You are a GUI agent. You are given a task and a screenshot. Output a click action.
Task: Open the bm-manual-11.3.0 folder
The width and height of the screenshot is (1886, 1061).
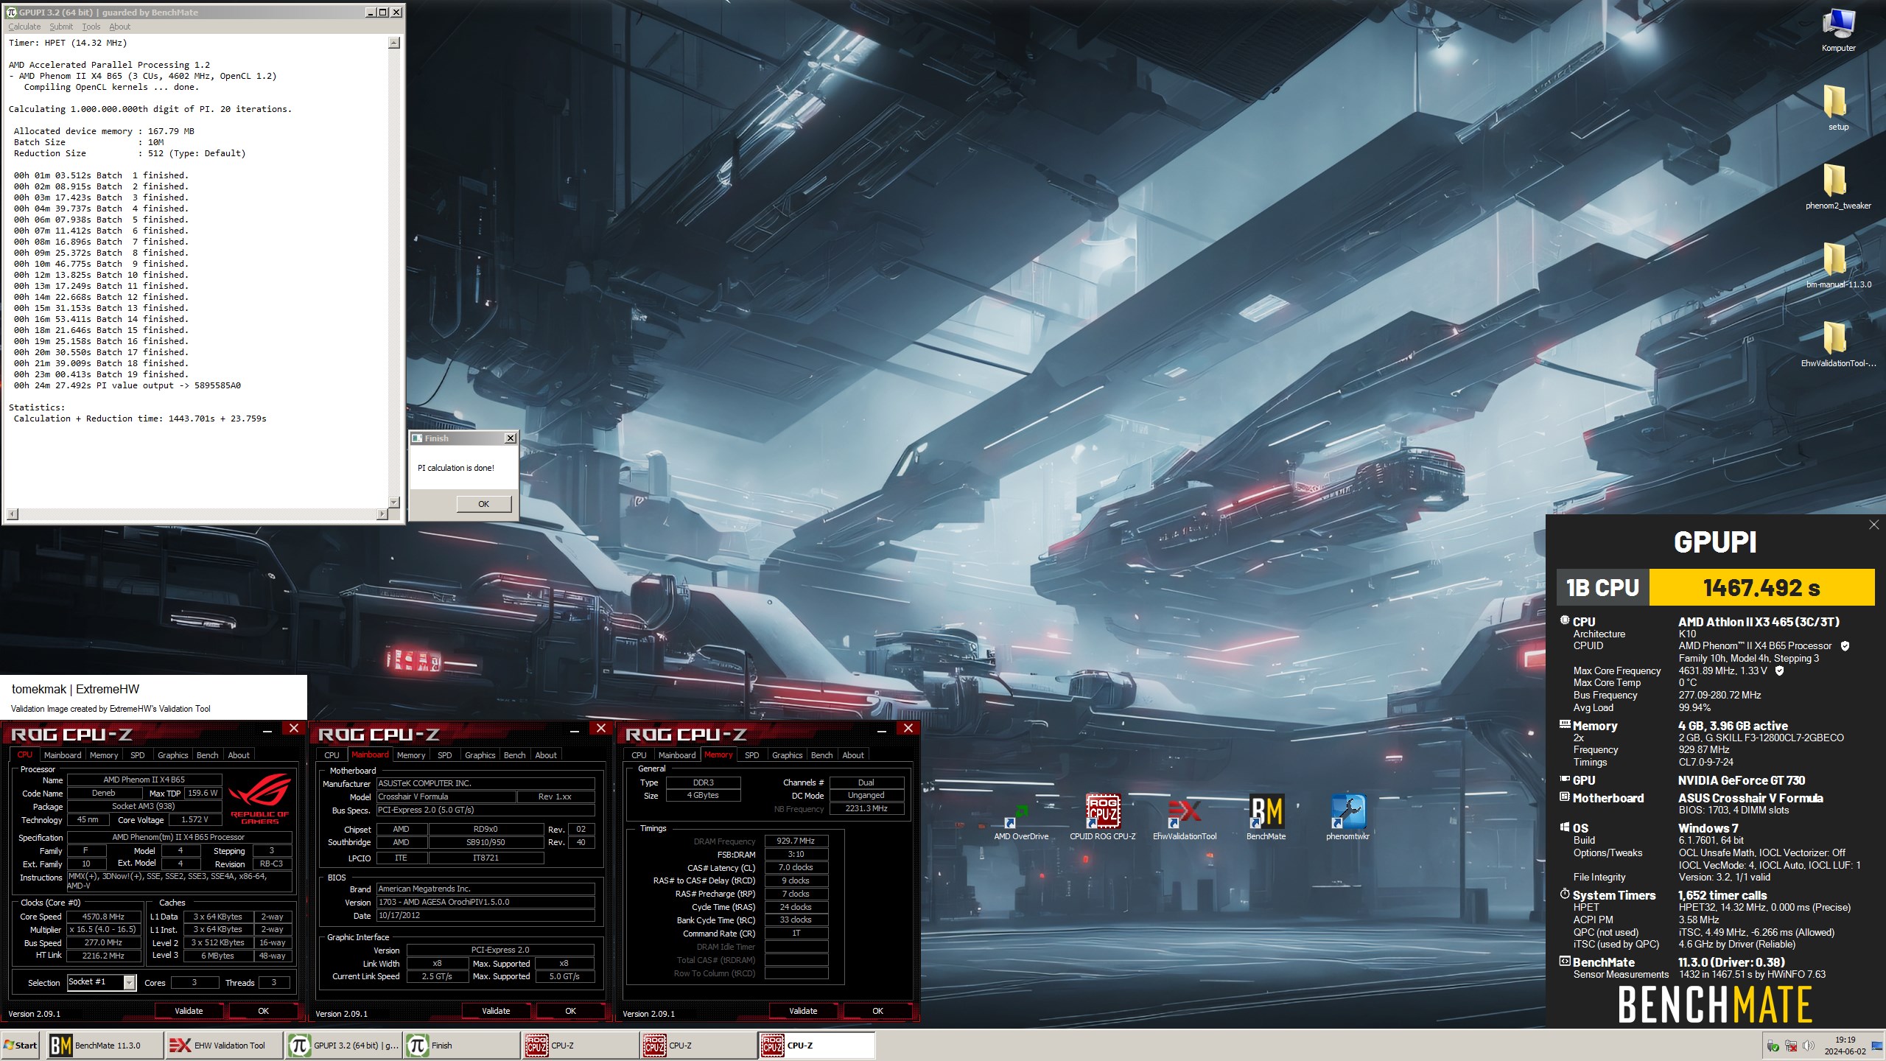[x=1838, y=265]
